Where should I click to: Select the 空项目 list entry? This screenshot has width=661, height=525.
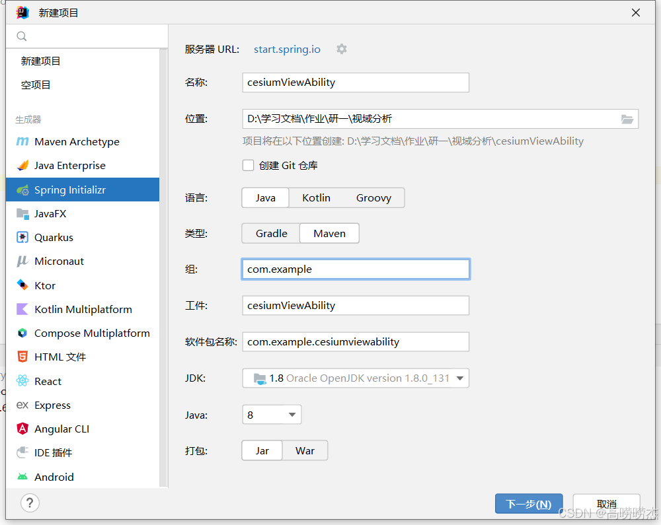point(36,85)
